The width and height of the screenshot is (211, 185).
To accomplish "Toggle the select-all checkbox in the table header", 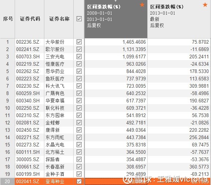I will tap(79, 19).
